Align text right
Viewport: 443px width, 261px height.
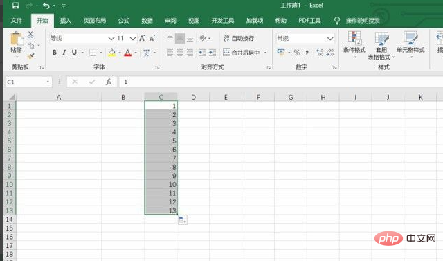190,53
